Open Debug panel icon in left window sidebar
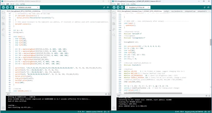The image size is (212, 113). point(3,29)
